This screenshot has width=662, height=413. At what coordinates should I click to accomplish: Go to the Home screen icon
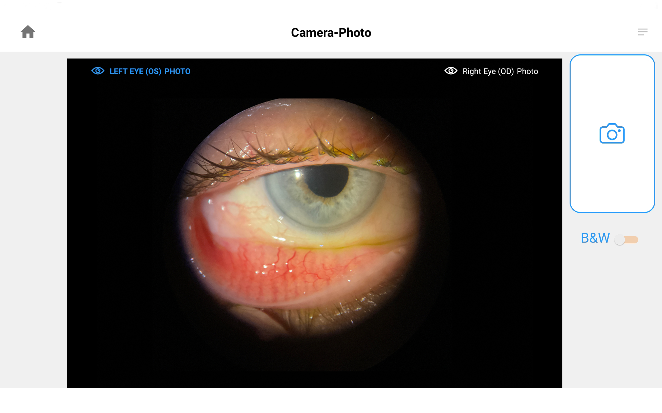pos(28,32)
